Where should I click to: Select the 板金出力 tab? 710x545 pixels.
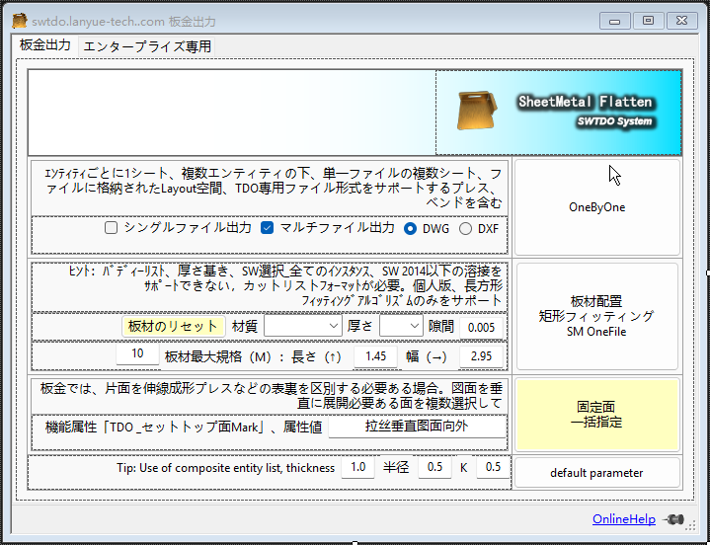[x=45, y=46]
